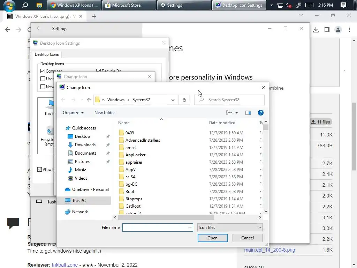This screenshot has height=268, width=357.
Task: Click the file list vertical scrollbar down arrow
Action: [266, 212]
